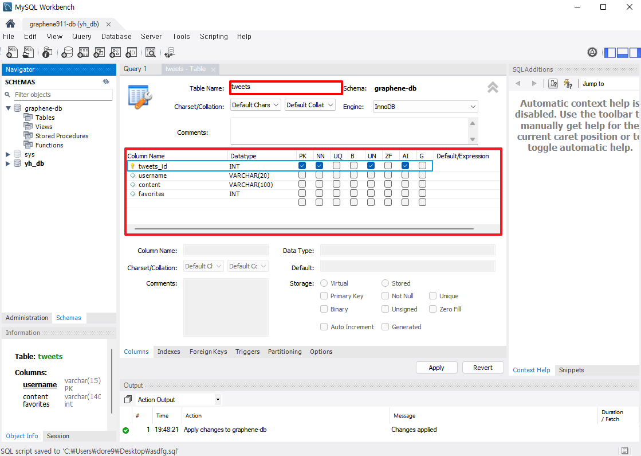641x456 pixels.
Task: Click the table Comments text area
Action: (x=349, y=131)
